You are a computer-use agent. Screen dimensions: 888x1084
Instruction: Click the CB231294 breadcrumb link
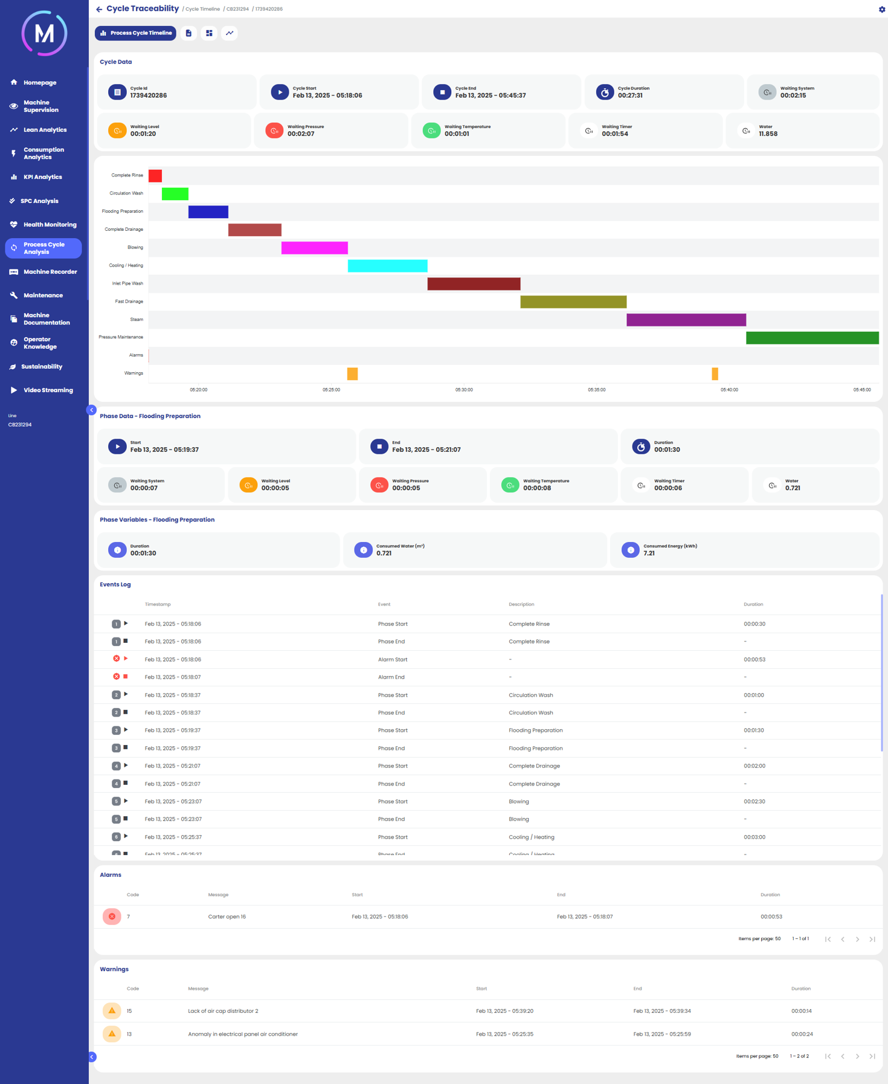237,10
